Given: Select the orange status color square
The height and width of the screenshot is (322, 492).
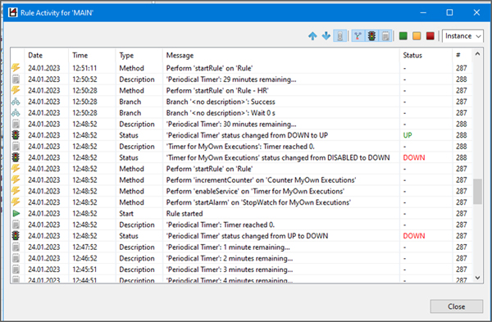Looking at the screenshot, I should (417, 36).
